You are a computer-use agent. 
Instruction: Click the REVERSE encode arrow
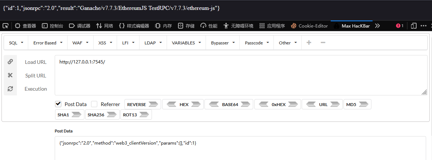(x=153, y=104)
